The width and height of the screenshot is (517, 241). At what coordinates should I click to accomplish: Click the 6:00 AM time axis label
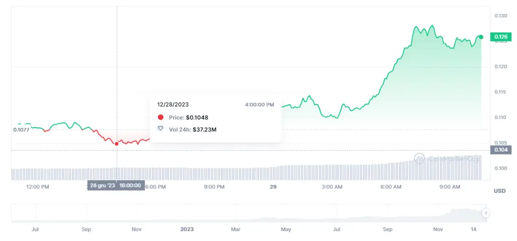coord(391,187)
